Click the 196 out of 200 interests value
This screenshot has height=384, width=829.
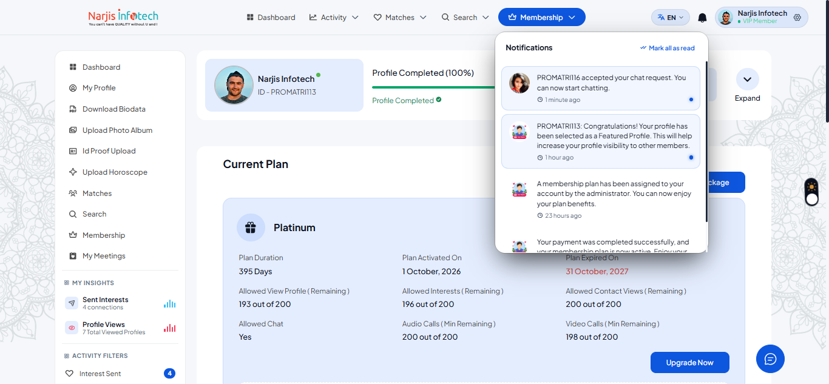[428, 304]
